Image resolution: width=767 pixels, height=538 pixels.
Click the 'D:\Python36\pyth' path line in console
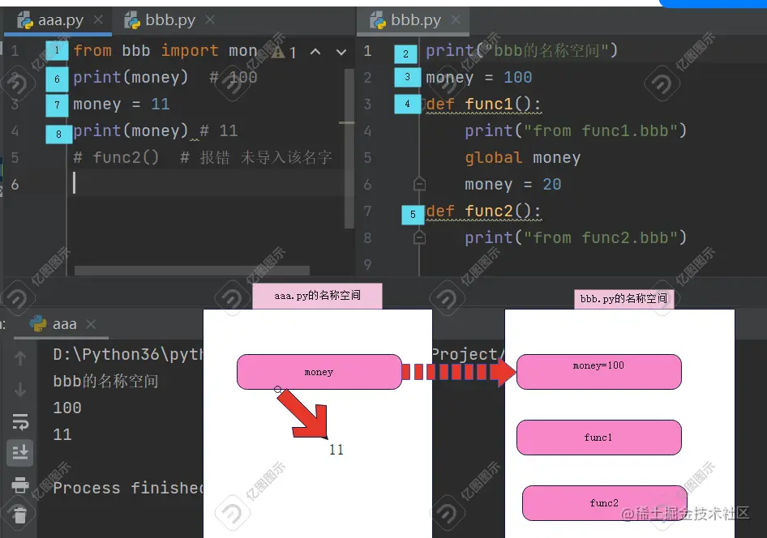pos(128,354)
